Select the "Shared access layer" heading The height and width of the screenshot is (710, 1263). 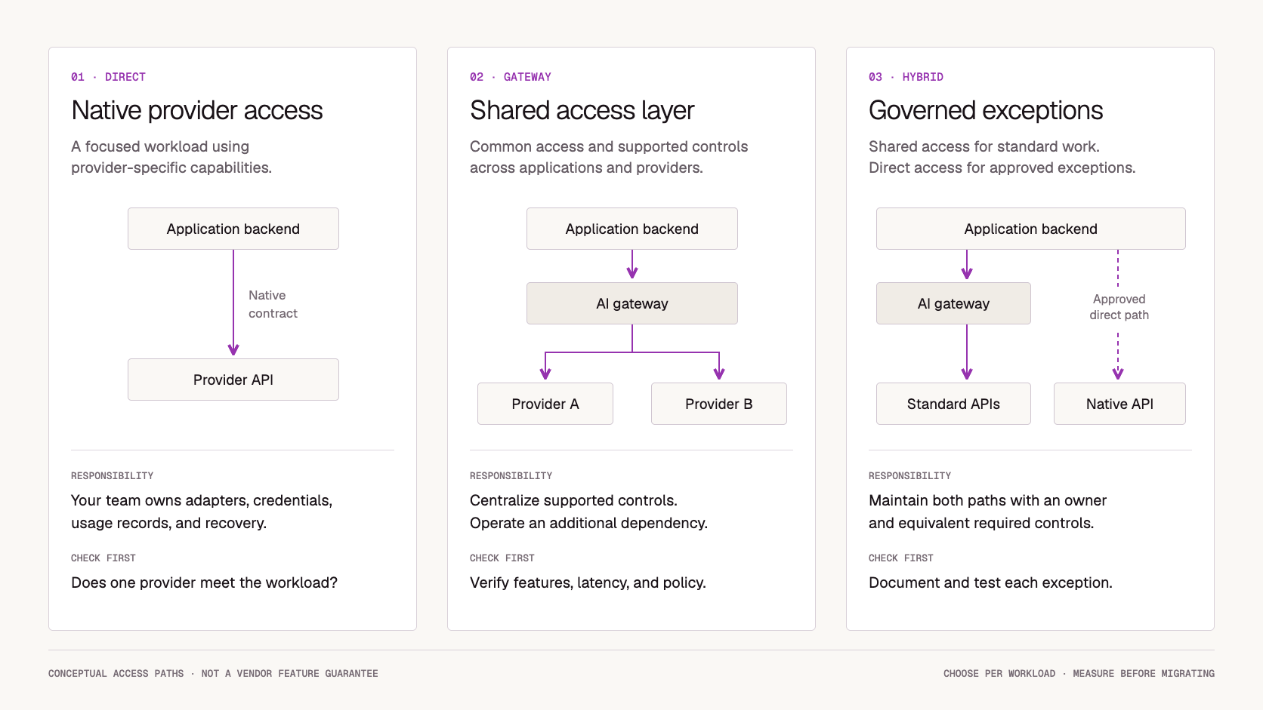point(582,110)
